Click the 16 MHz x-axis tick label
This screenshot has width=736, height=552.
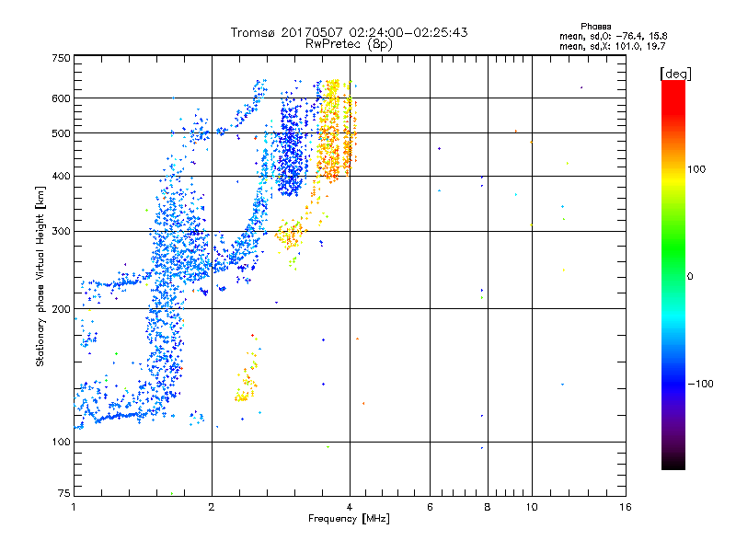626,507
